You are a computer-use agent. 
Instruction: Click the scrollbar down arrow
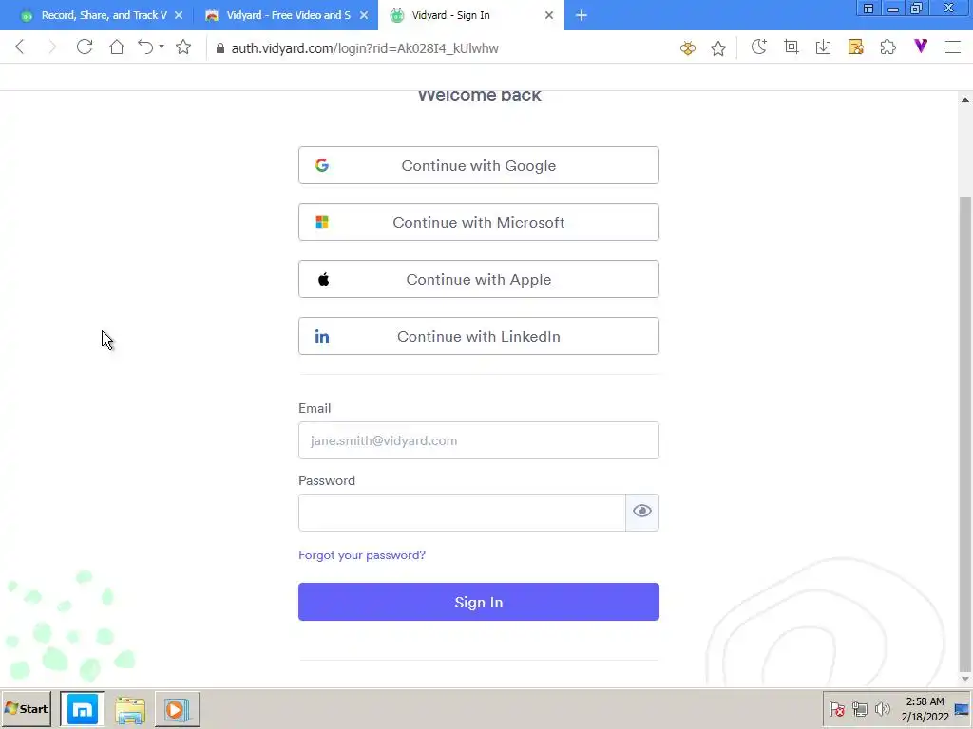965,679
